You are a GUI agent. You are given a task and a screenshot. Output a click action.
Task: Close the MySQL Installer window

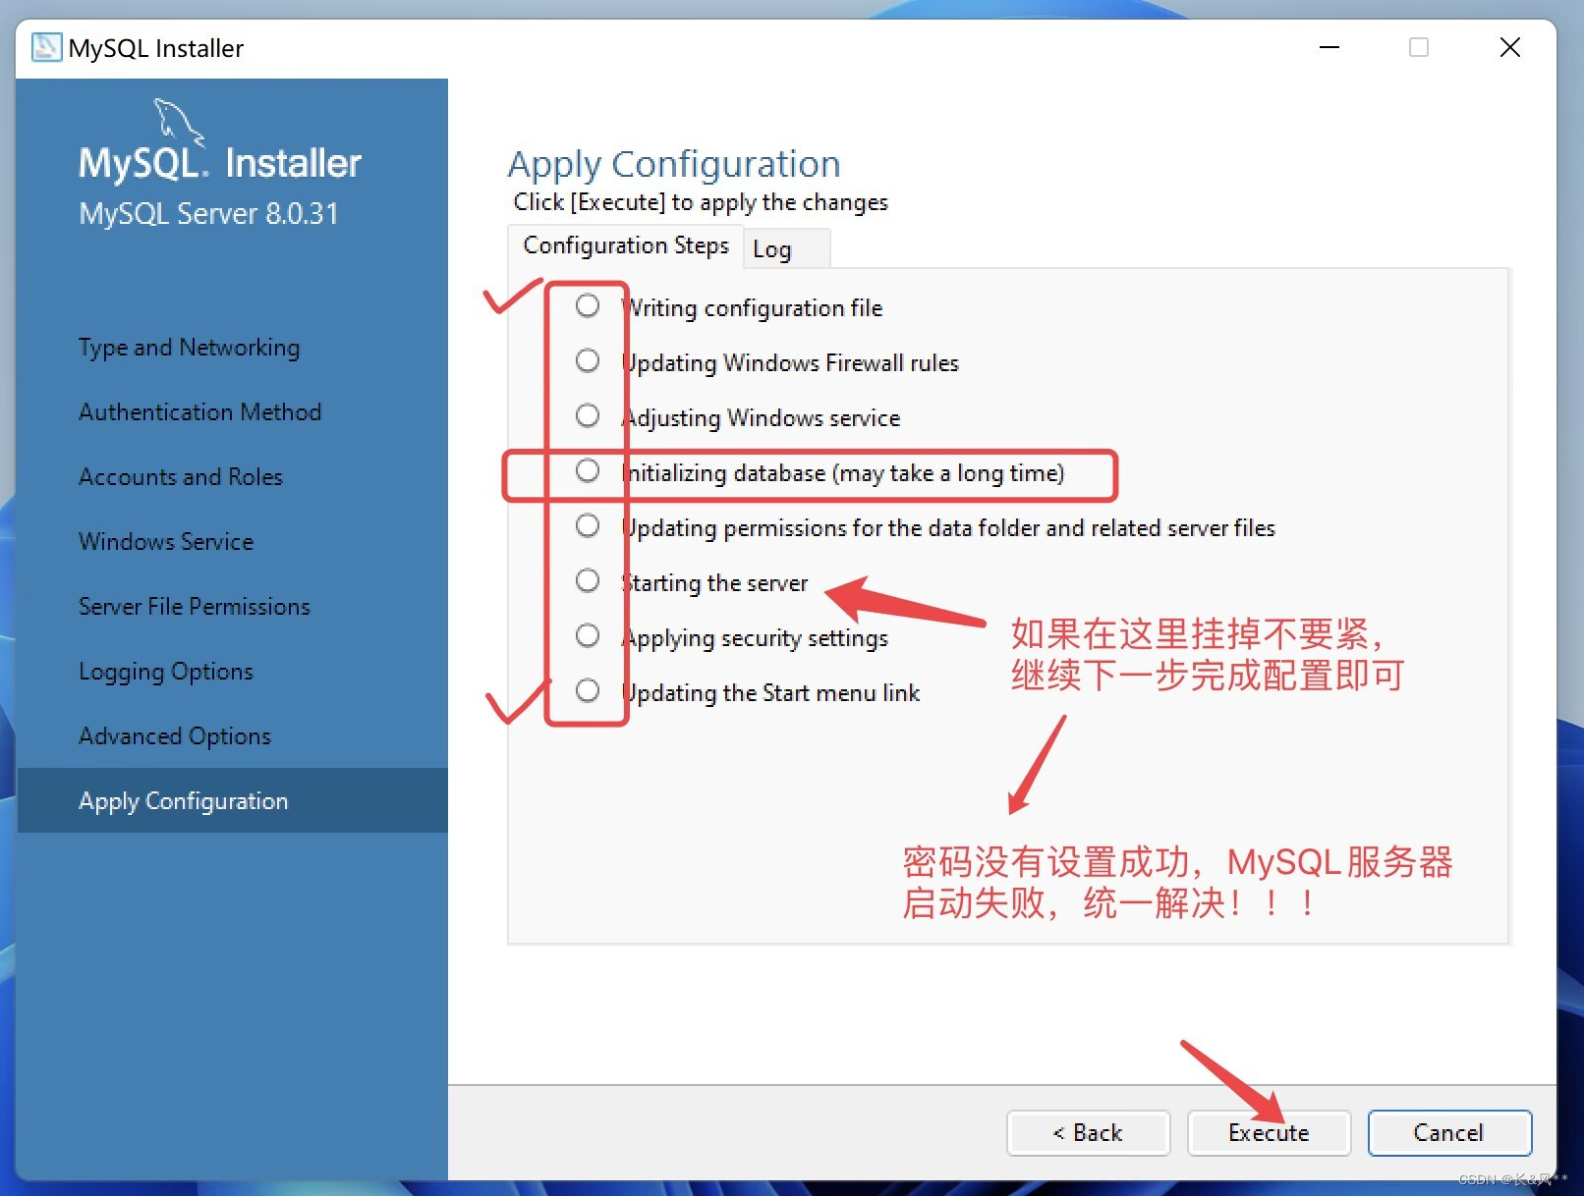coord(1510,47)
